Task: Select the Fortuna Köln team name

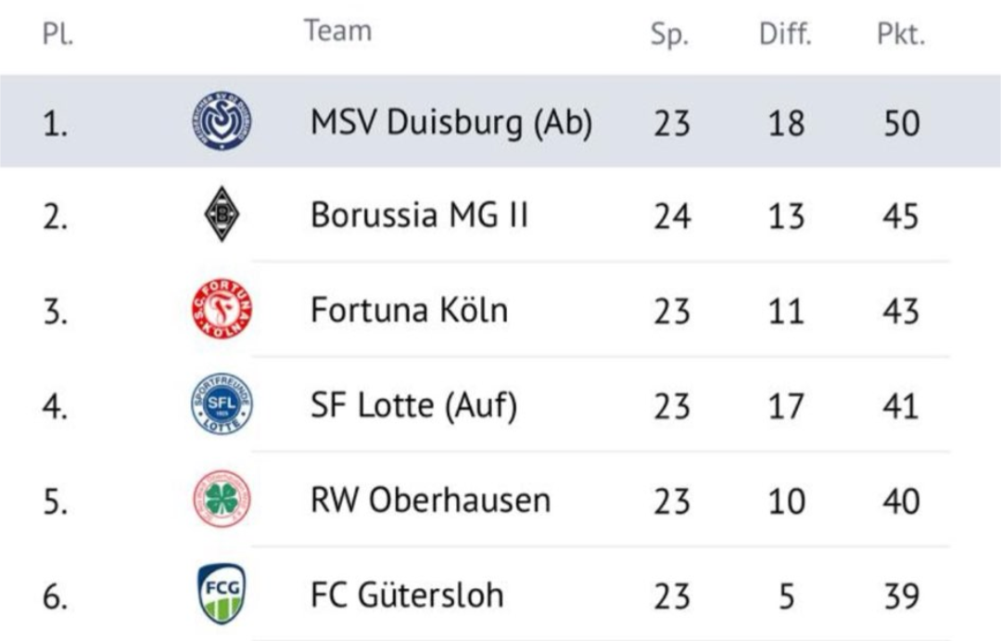Action: coord(409,311)
